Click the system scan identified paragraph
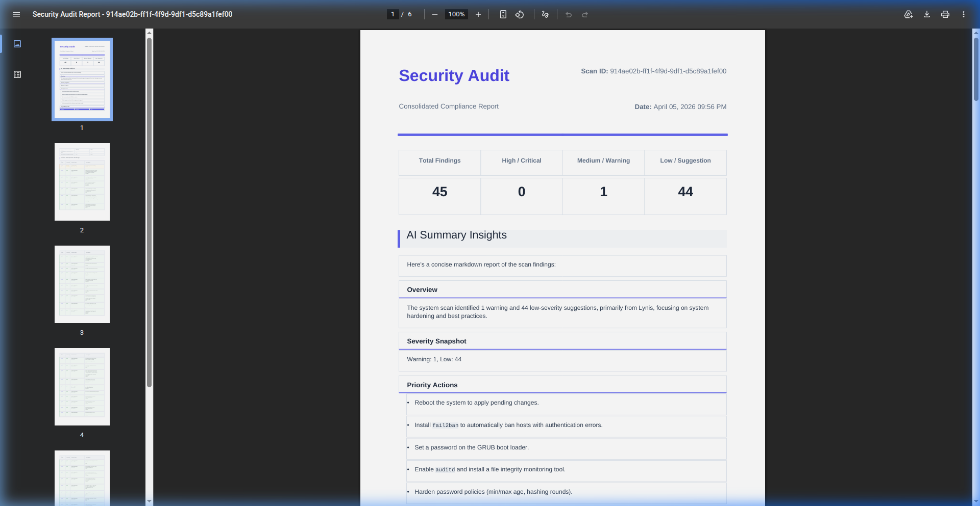Image resolution: width=980 pixels, height=506 pixels. tap(558, 312)
